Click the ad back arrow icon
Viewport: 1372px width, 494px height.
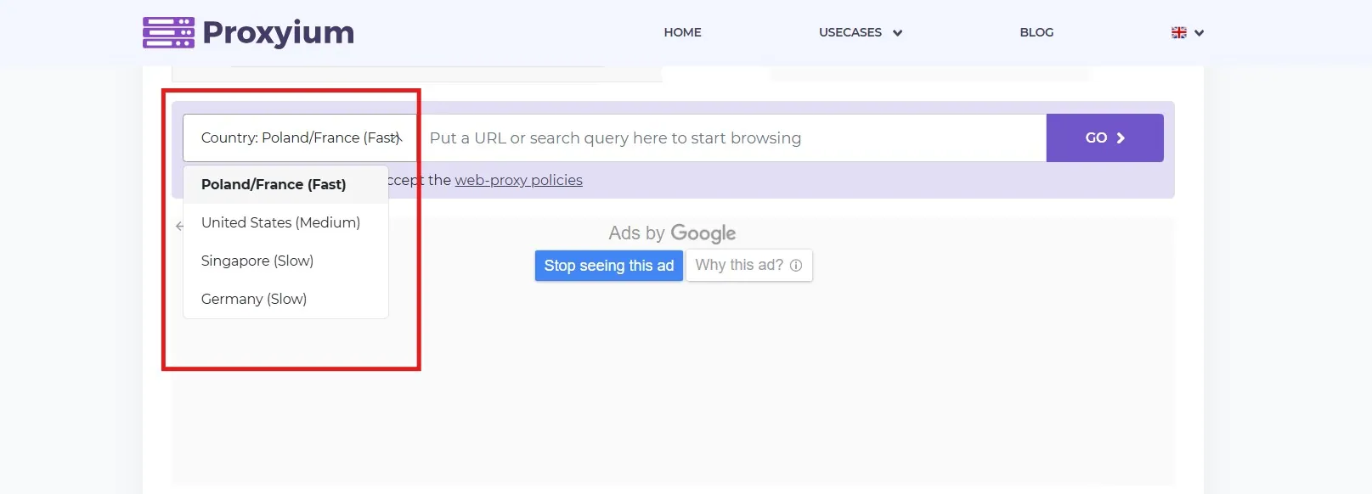click(x=179, y=226)
